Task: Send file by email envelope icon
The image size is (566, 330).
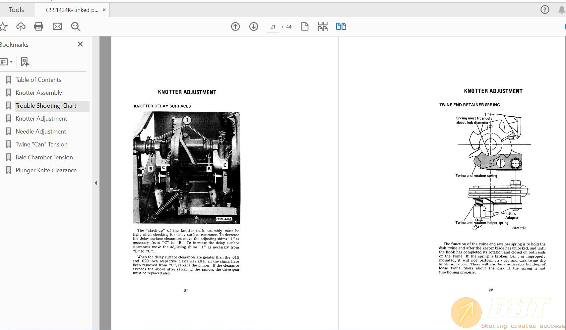Action: click(57, 27)
